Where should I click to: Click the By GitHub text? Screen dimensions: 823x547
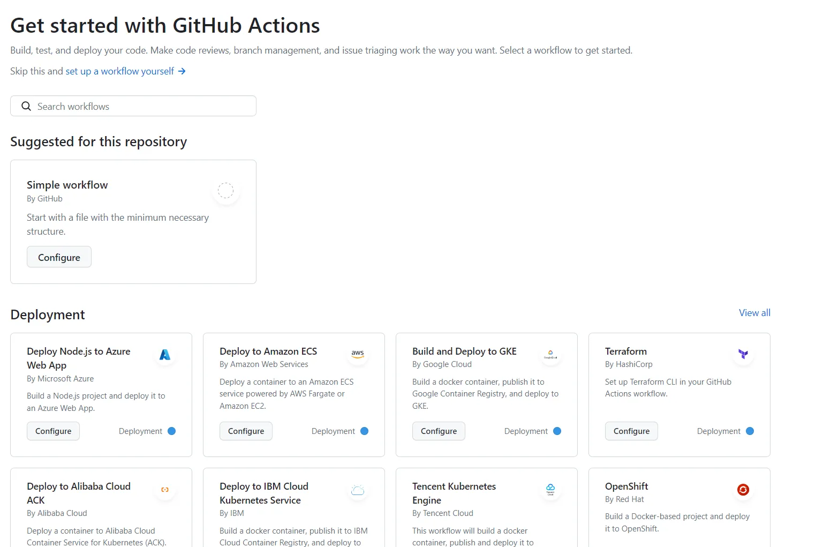(x=44, y=199)
